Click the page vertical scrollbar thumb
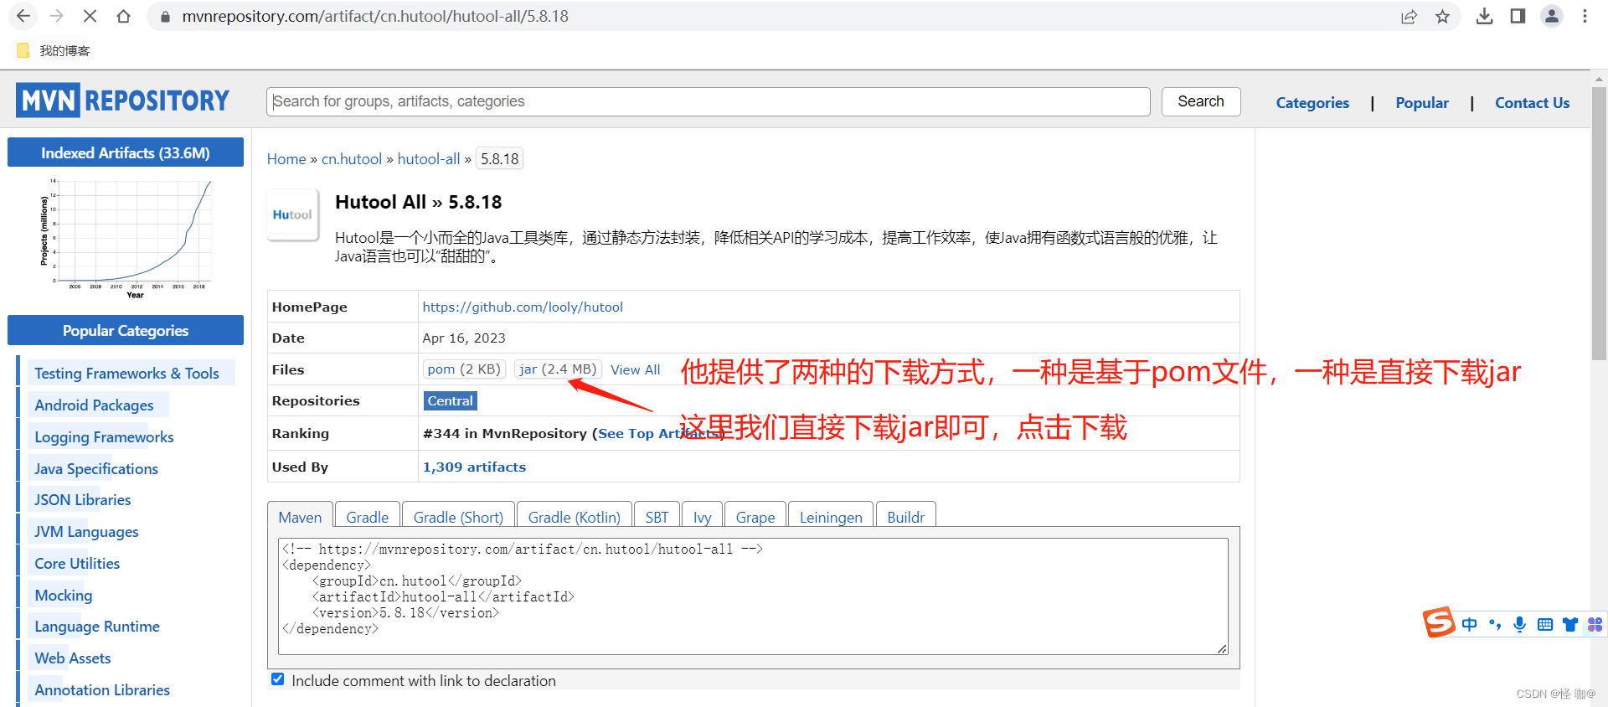Image resolution: width=1608 pixels, height=707 pixels. pyautogui.click(x=1599, y=222)
